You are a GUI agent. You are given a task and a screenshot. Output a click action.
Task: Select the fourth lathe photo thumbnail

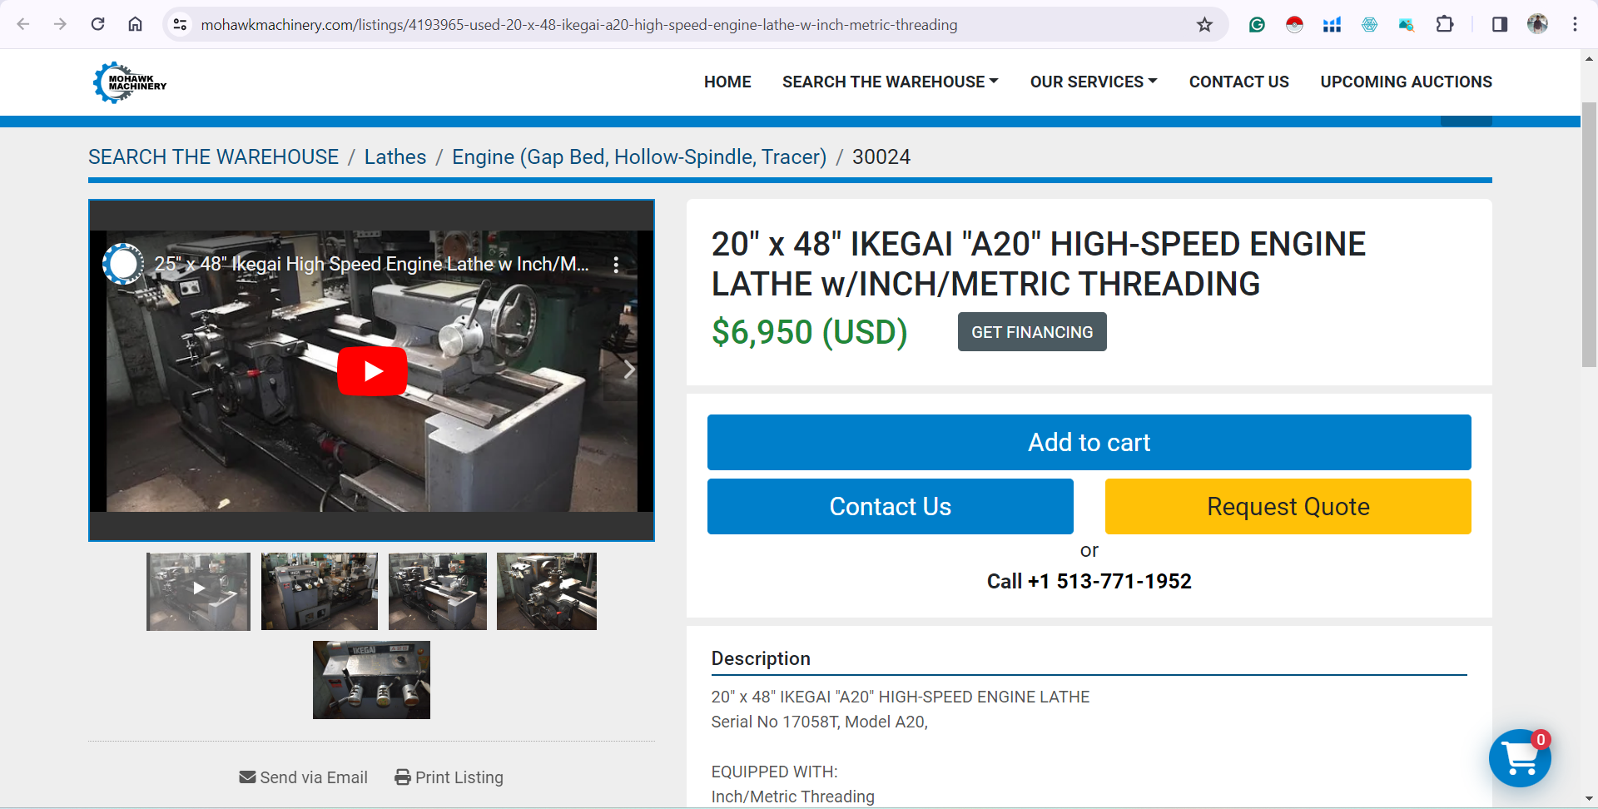click(547, 591)
